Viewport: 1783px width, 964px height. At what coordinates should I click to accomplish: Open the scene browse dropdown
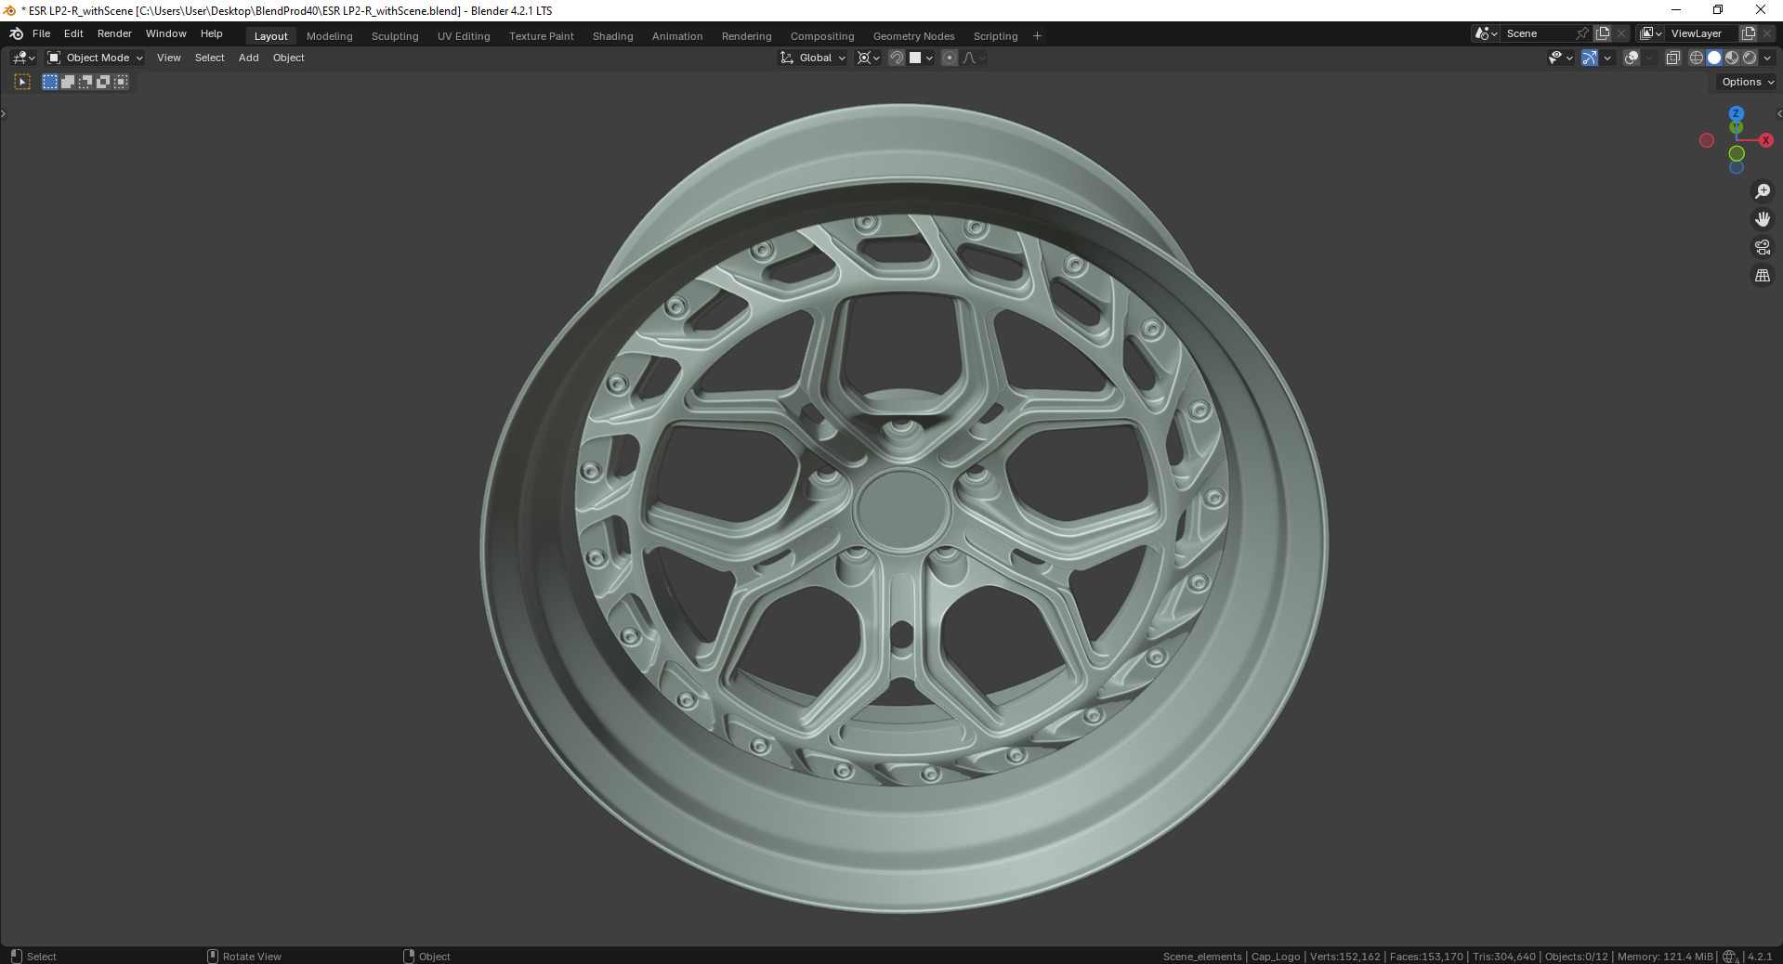(1486, 33)
